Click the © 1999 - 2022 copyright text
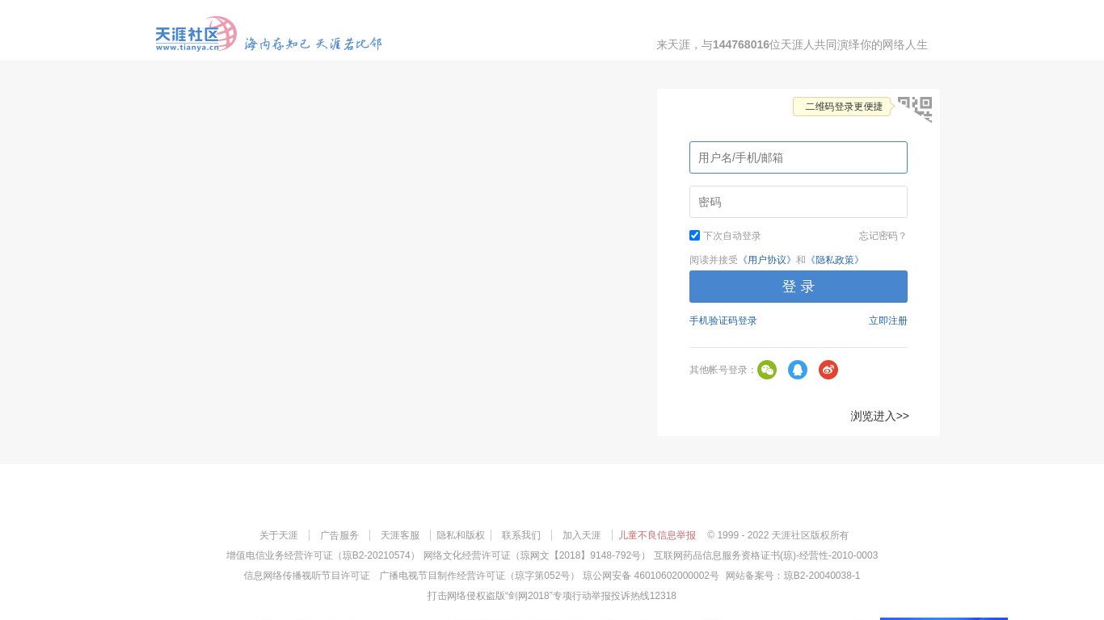 777,535
